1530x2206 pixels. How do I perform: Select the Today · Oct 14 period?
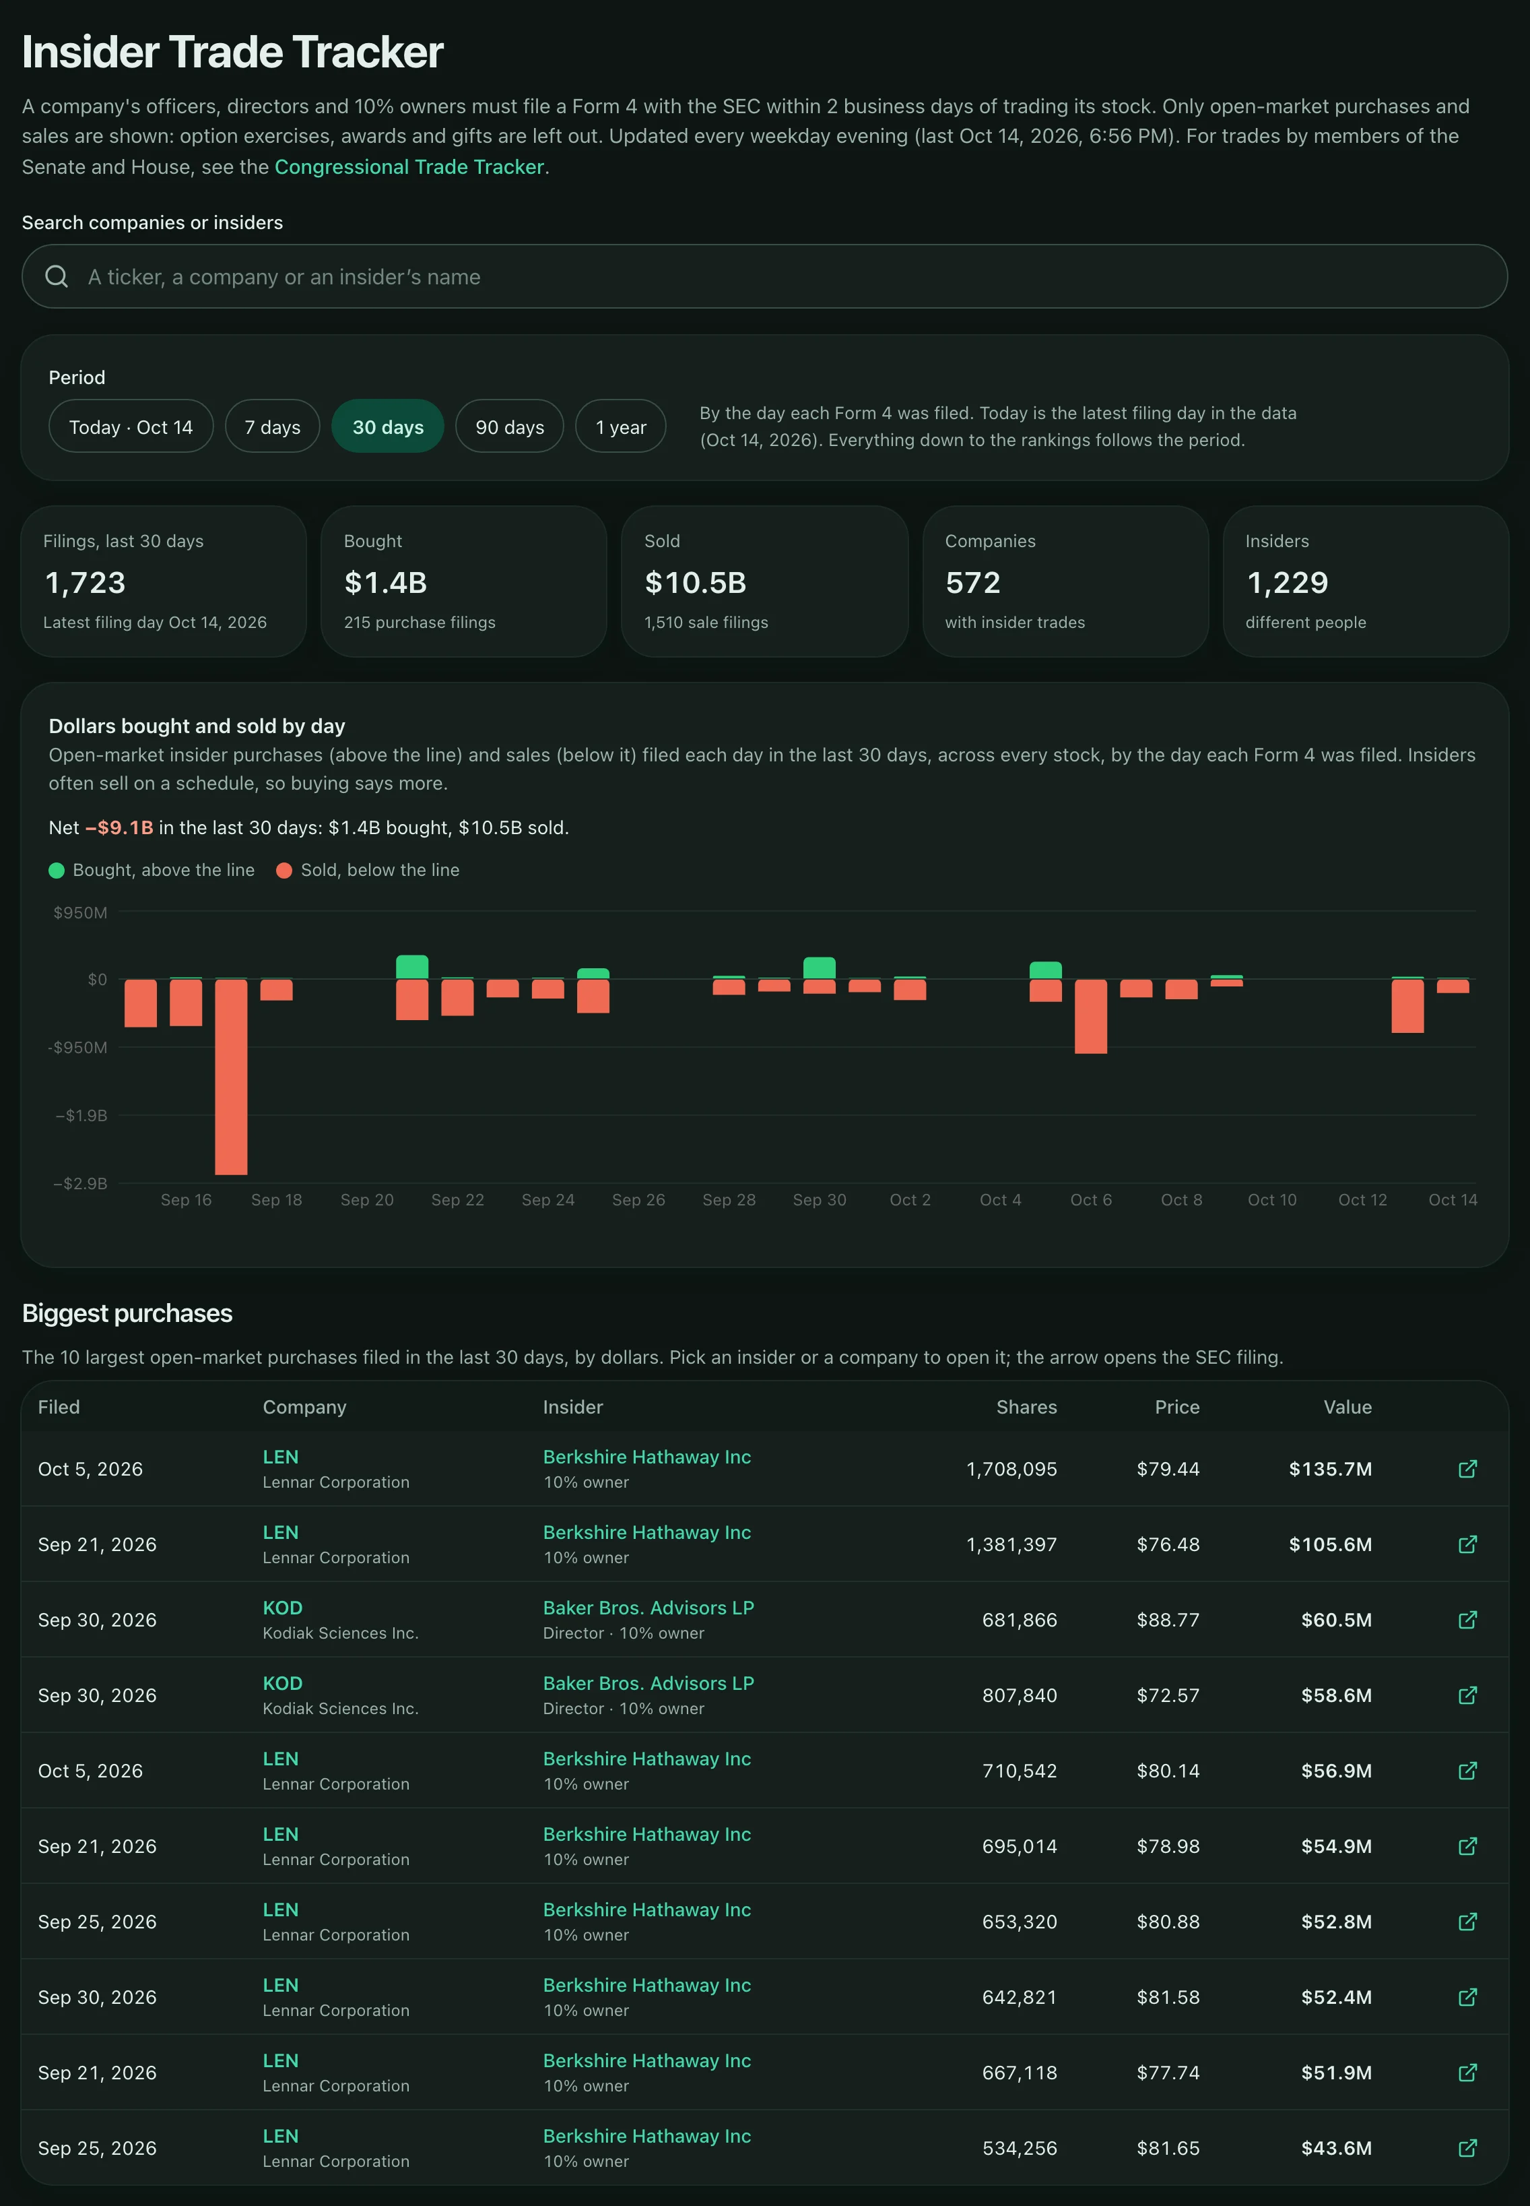[x=131, y=427]
